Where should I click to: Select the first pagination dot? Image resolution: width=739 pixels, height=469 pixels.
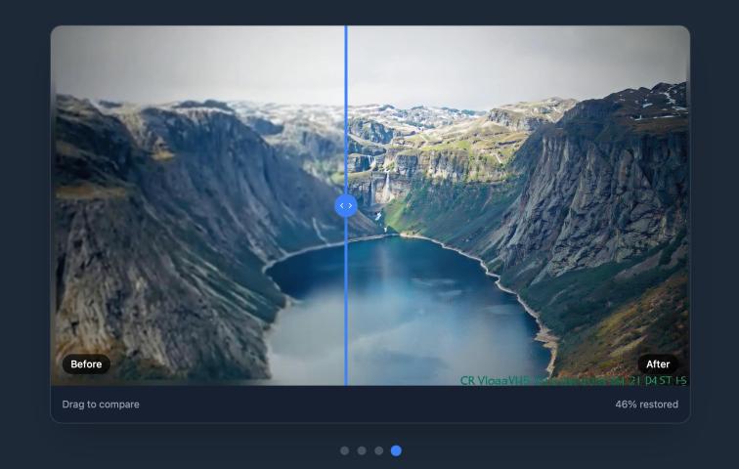tap(344, 450)
